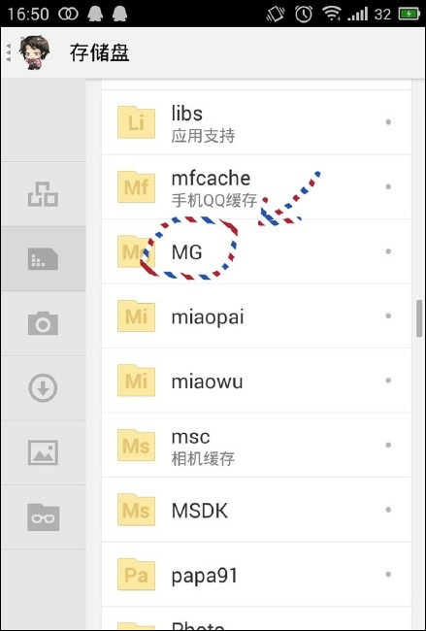
Task: Open the pictures gallery sidebar icon
Action: (x=43, y=452)
